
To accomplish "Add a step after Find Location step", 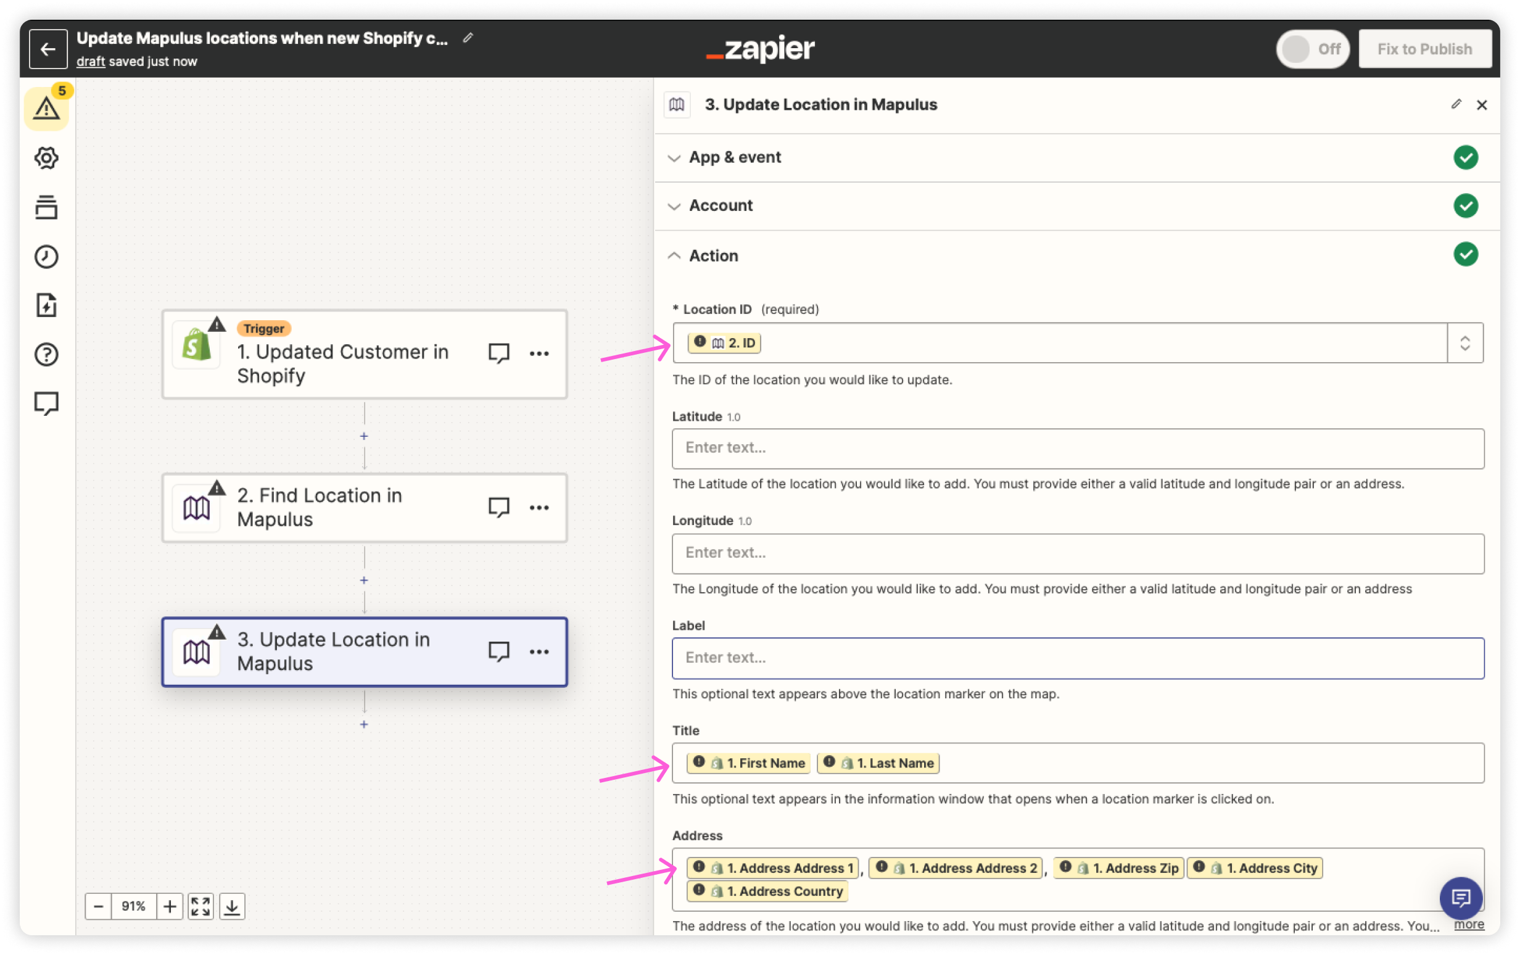I will tap(364, 580).
